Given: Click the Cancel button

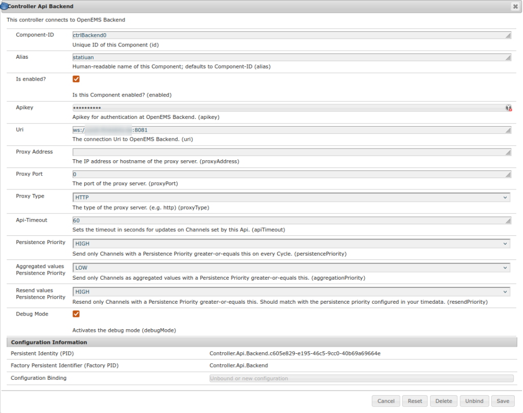Looking at the screenshot, I should point(386,401).
